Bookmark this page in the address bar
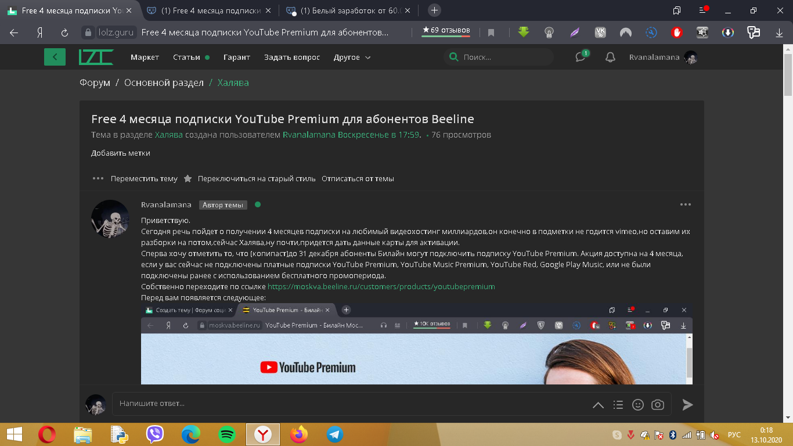793x446 pixels. pyautogui.click(x=491, y=33)
